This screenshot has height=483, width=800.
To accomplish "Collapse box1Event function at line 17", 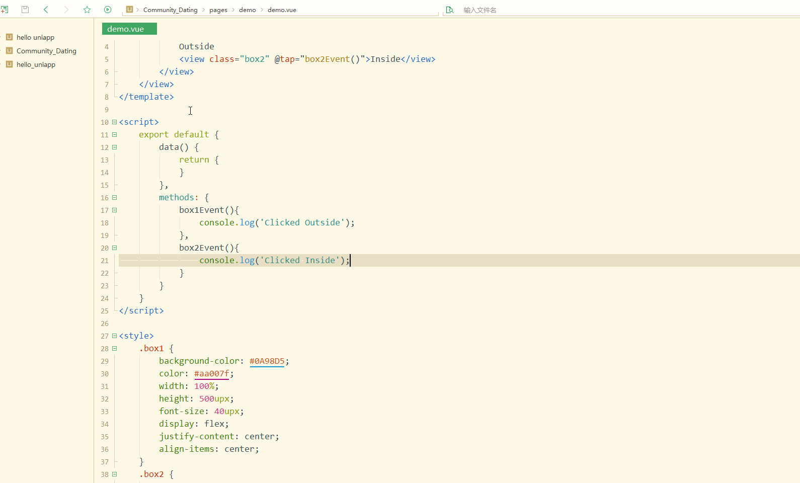I will tap(115, 210).
